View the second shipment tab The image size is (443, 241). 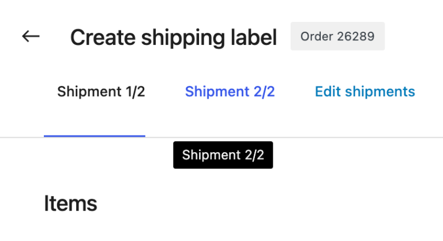230,92
